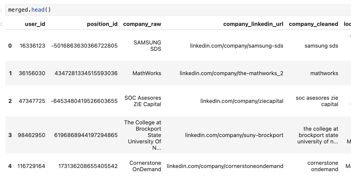Screen dimensions: 351x182
Task: Click the user_id column header
Action: [x=35, y=24]
